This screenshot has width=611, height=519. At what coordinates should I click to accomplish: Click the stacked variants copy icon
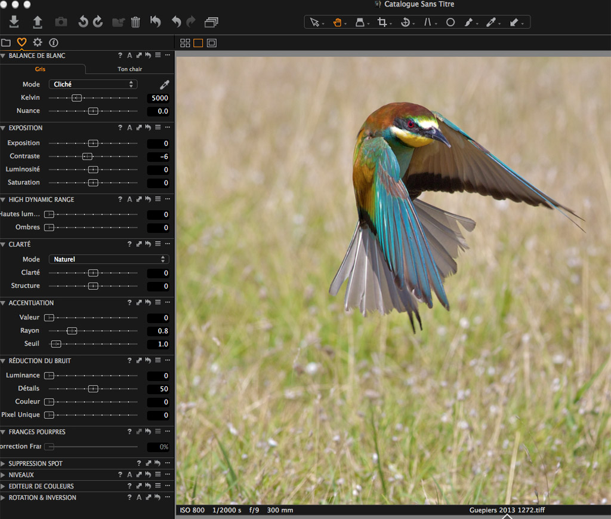tap(211, 22)
